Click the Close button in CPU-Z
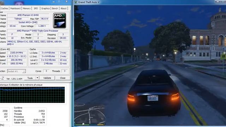 pyautogui.click(x=63, y=78)
